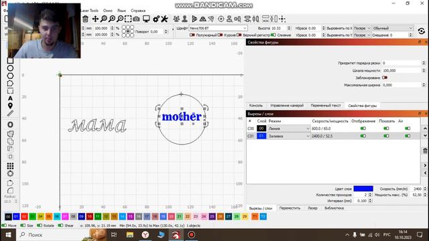Toggle Показать visibility for layer C01
Screen dimensions: 429x241
click(x=386, y=136)
